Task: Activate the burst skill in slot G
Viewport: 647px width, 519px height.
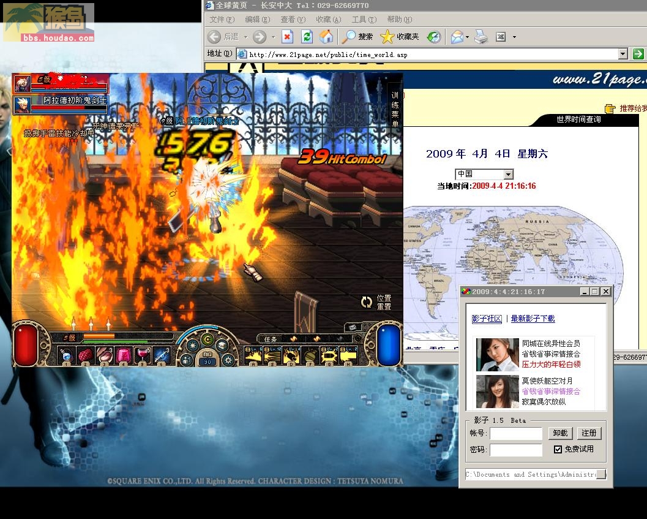Action: (x=329, y=356)
